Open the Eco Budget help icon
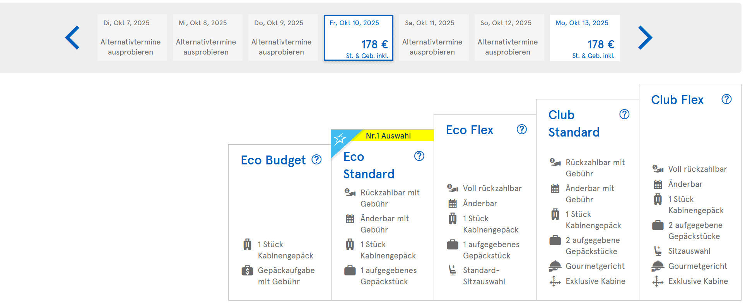The image size is (745, 306). pos(316,159)
